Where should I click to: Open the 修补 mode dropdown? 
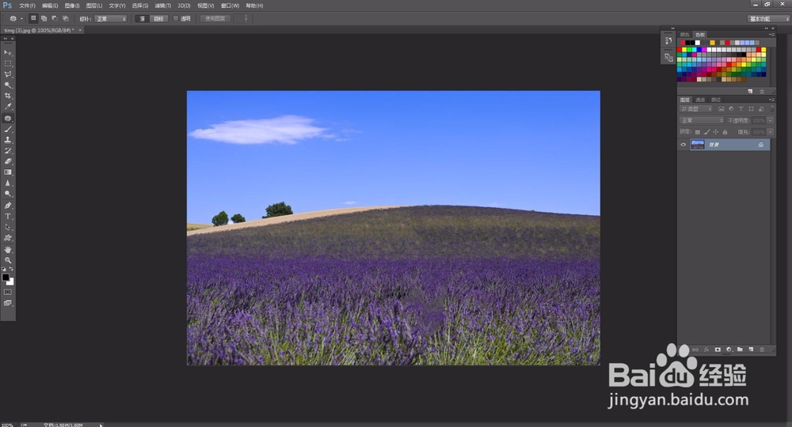[x=111, y=19]
